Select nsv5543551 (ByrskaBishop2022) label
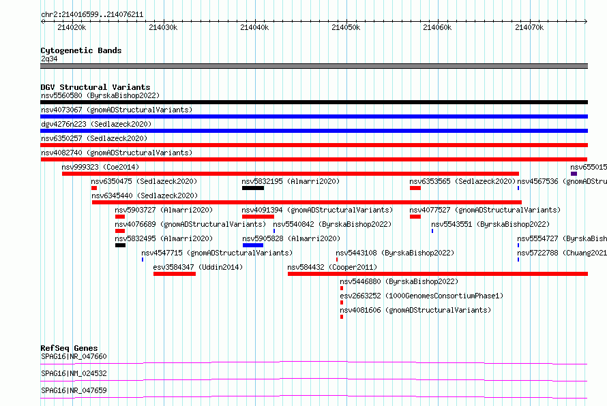 490,224
